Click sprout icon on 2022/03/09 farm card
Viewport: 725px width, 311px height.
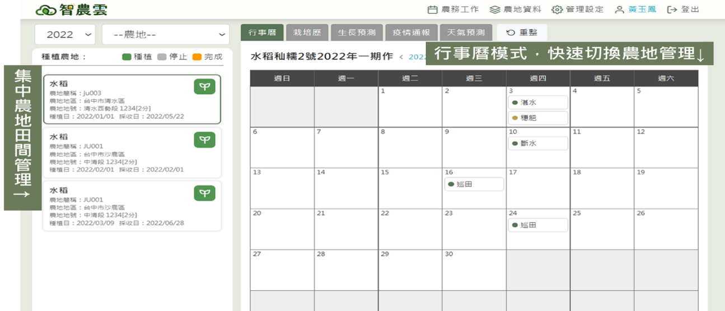pyautogui.click(x=204, y=193)
